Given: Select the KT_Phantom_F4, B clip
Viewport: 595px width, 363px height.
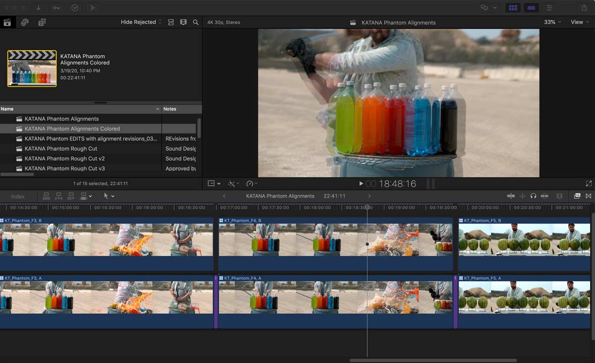Looking at the screenshot, I should (335, 244).
